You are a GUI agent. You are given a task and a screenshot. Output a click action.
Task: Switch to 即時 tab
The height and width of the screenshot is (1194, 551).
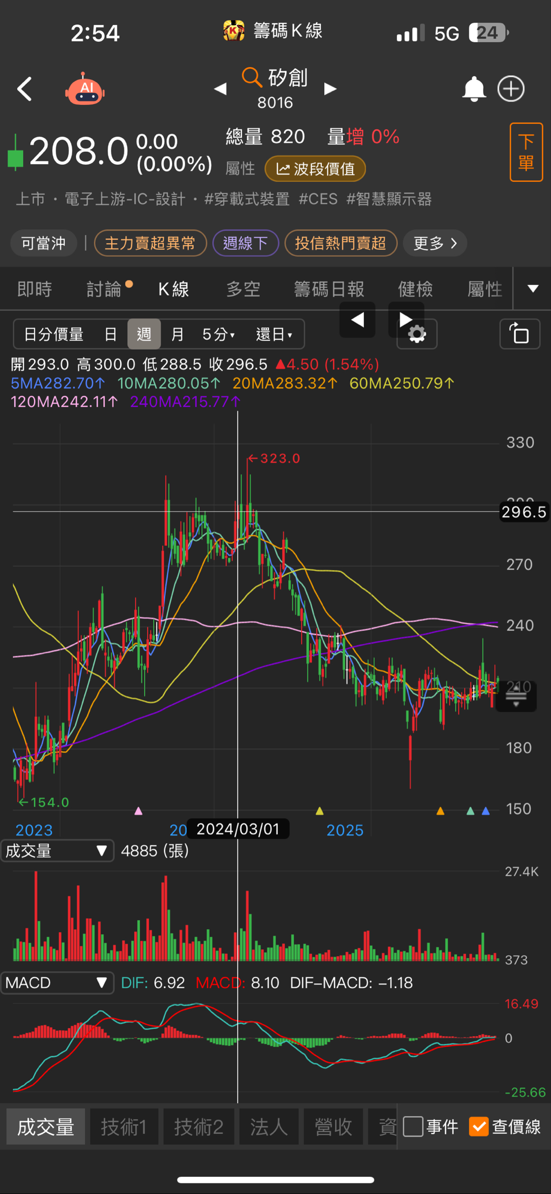(35, 289)
